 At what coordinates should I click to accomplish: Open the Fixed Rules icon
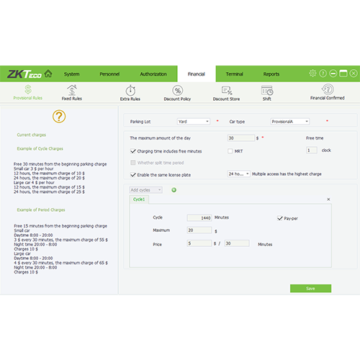(72, 90)
